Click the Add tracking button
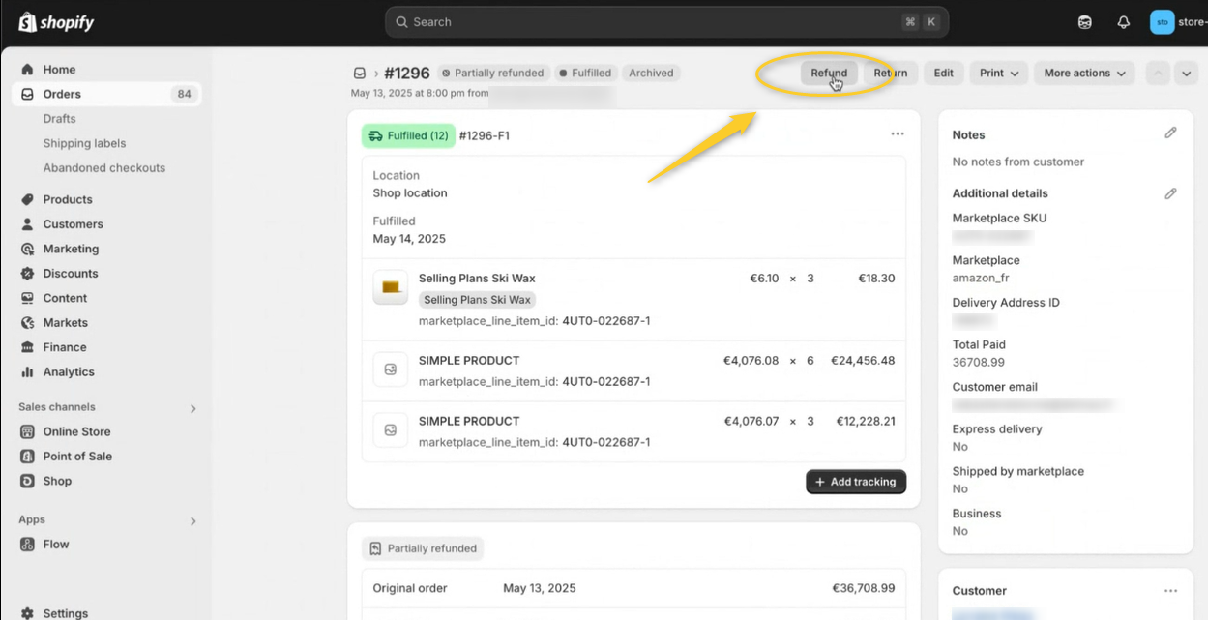The height and width of the screenshot is (620, 1208). (855, 482)
